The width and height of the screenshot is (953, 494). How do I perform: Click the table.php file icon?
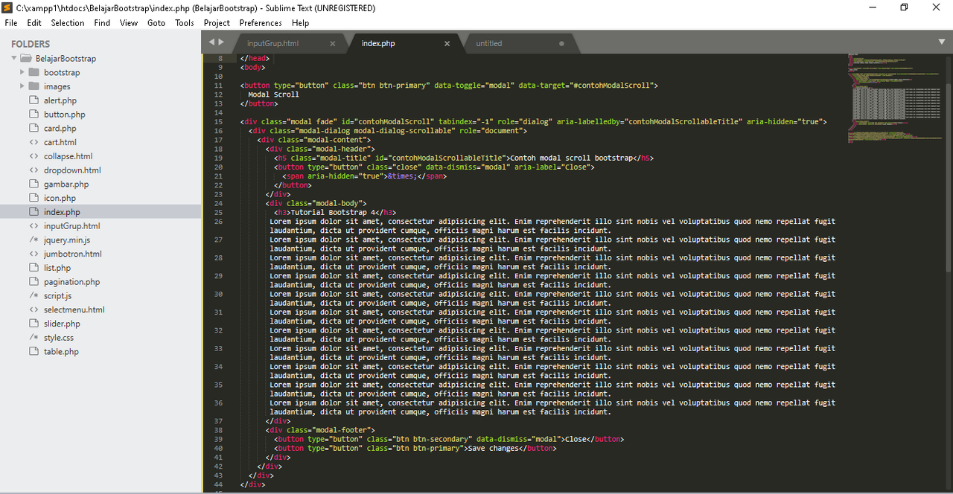tap(34, 351)
